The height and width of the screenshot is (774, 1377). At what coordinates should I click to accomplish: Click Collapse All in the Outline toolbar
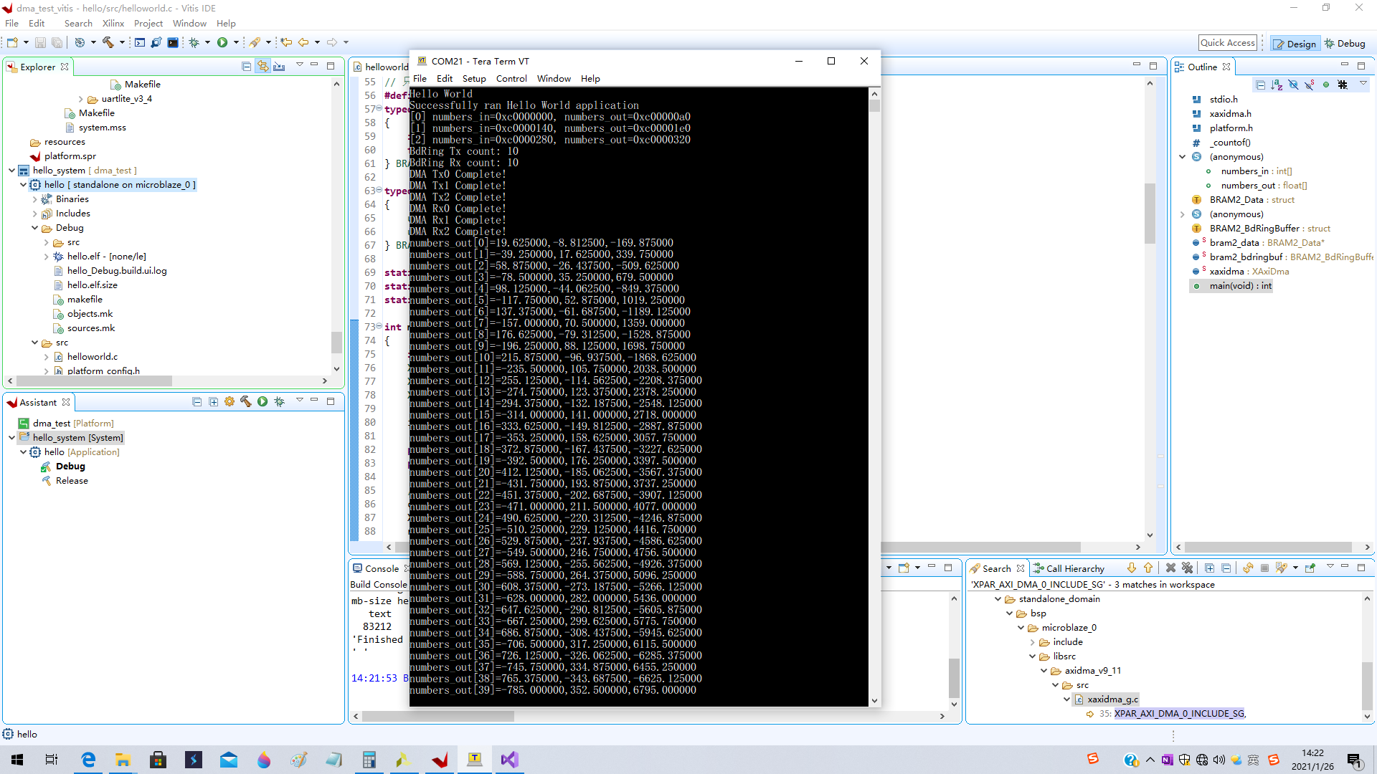point(1261,85)
